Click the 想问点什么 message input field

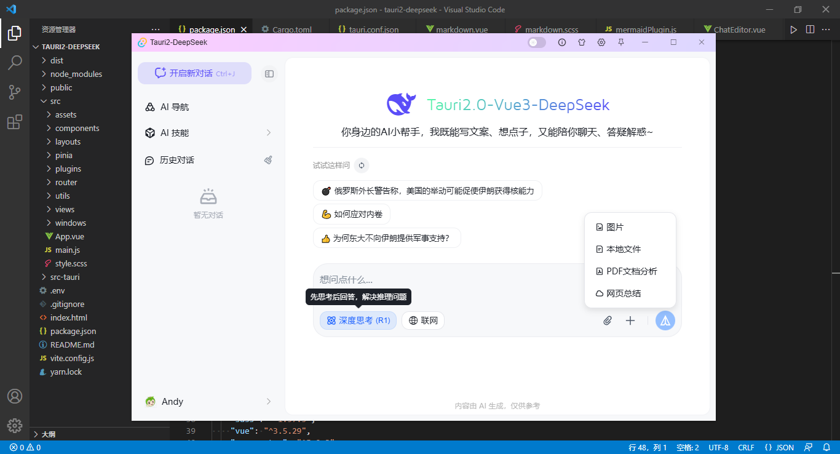tap(430, 279)
